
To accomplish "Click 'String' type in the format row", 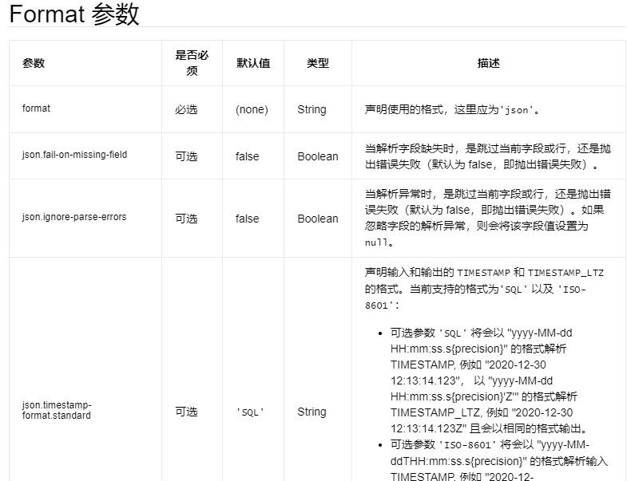I will tap(312, 109).
